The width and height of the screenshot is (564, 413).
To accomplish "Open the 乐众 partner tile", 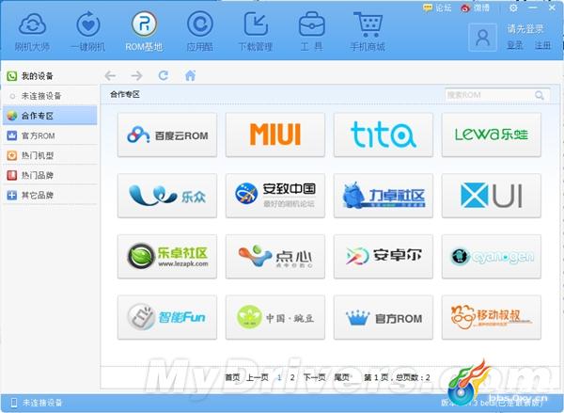I will 167,196.
